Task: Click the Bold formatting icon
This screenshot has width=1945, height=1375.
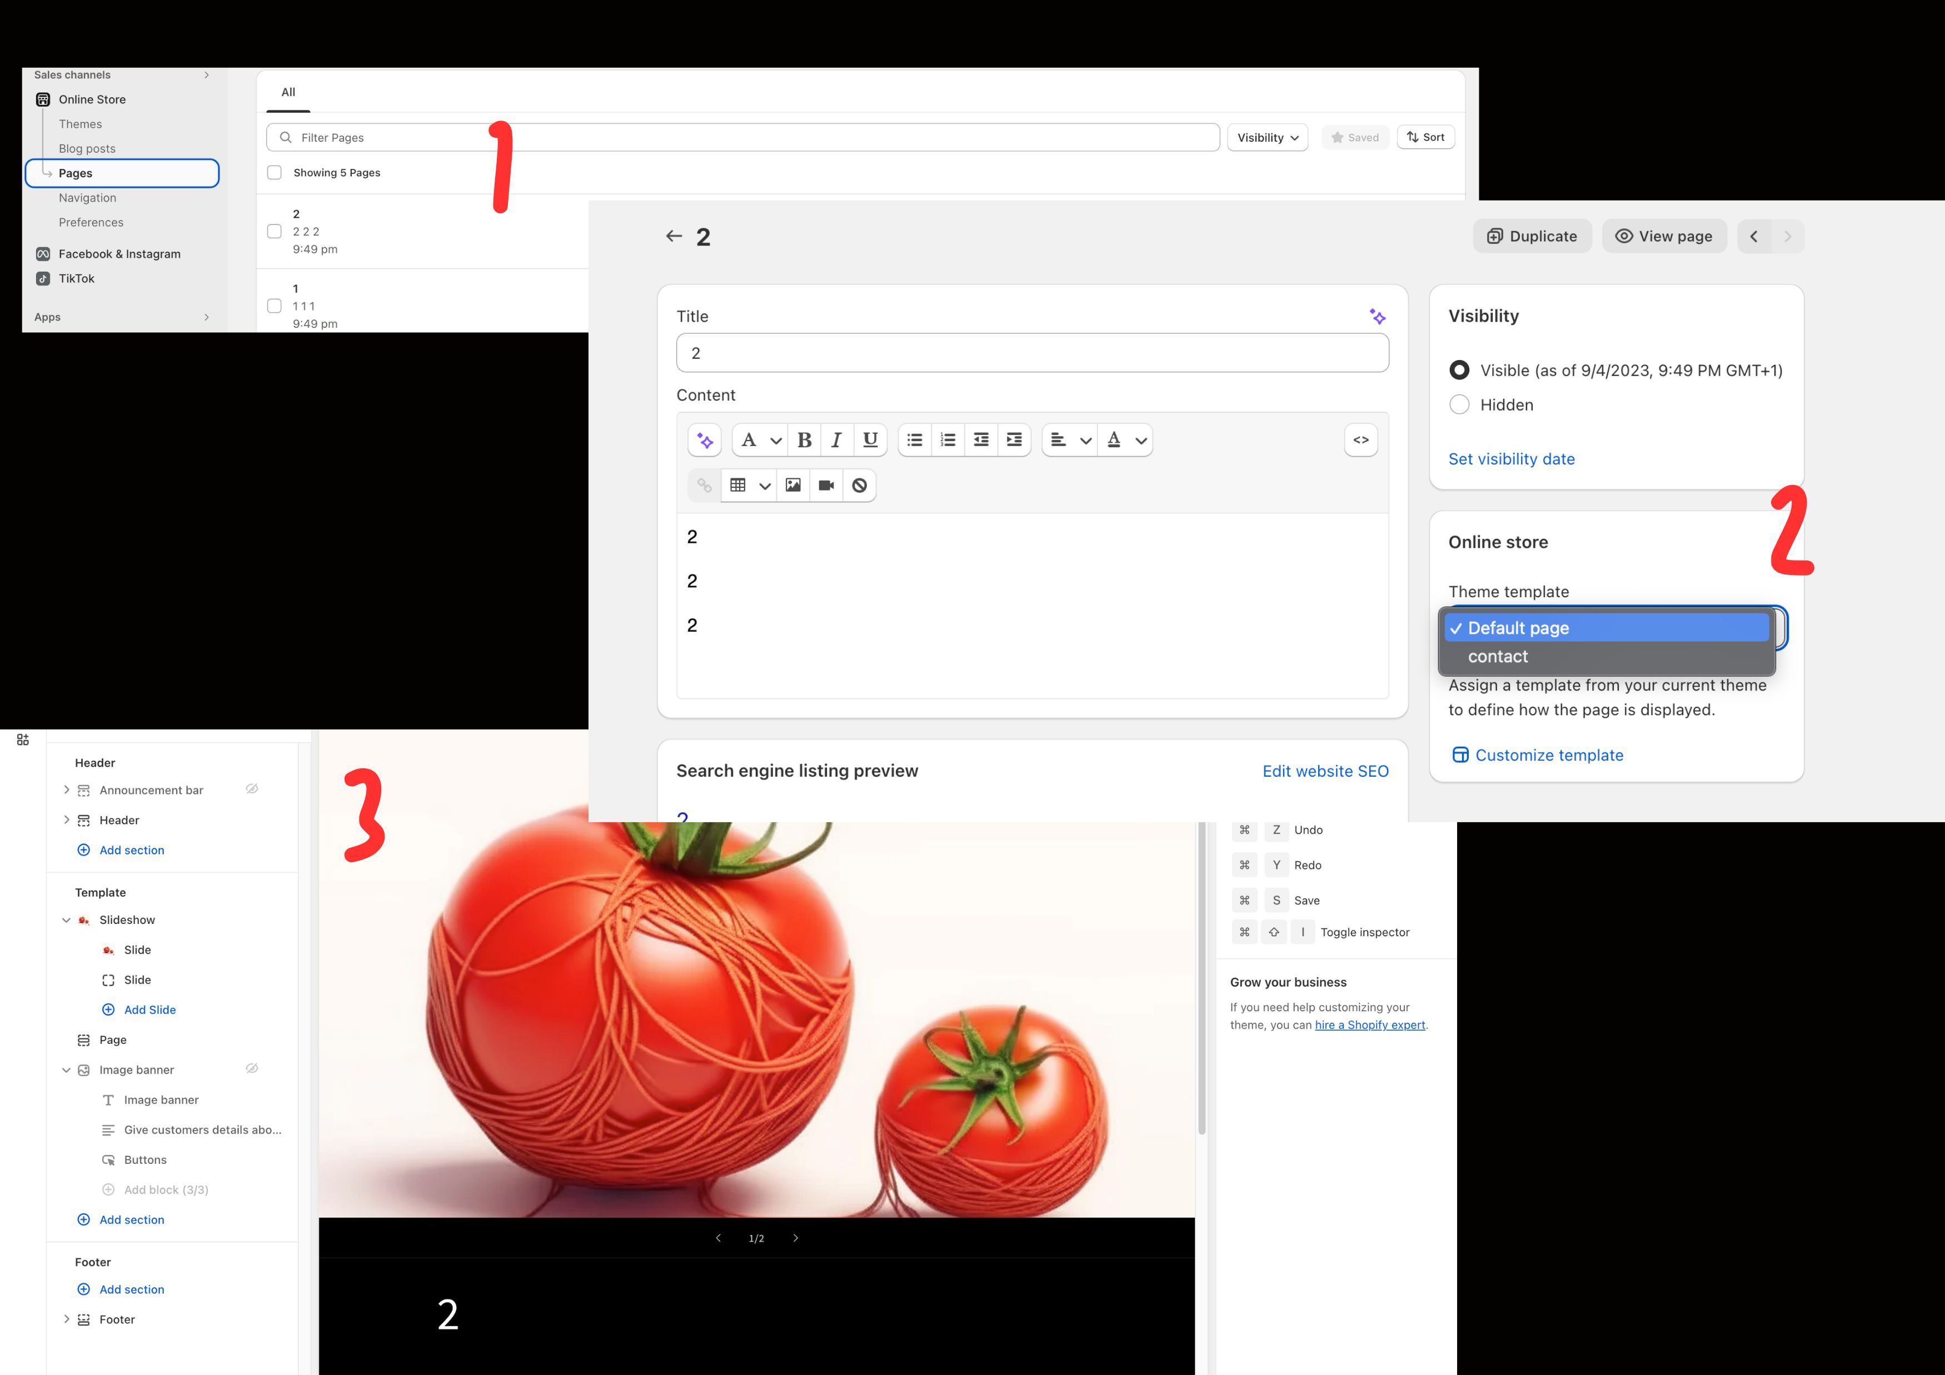Action: 804,439
